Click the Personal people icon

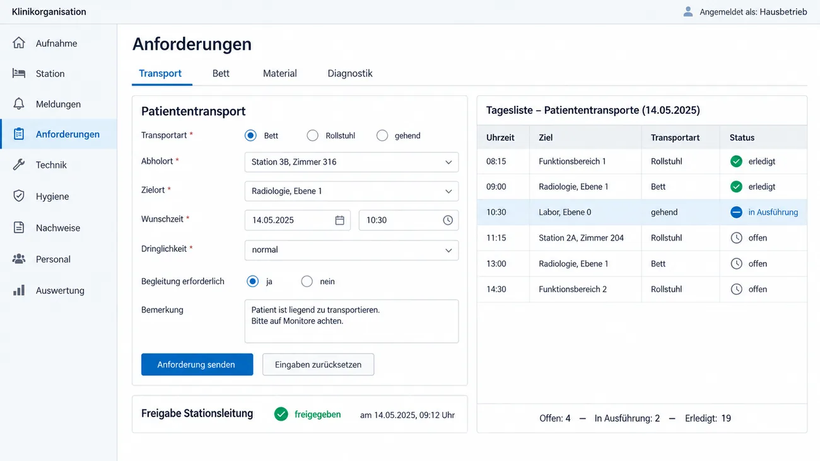tap(19, 259)
